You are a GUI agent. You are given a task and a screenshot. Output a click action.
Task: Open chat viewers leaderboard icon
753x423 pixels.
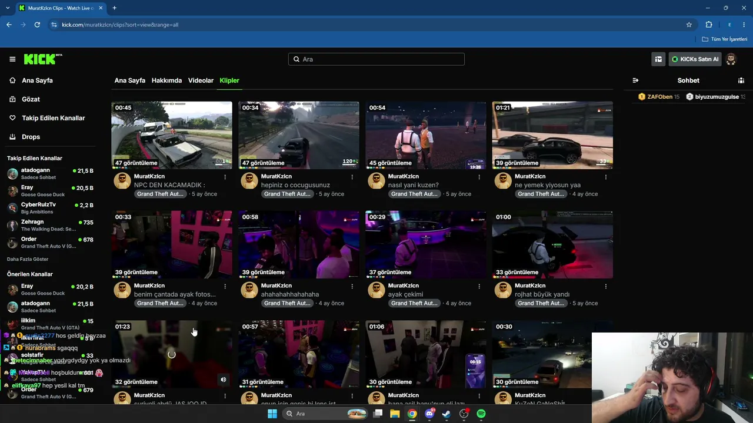tap(741, 80)
